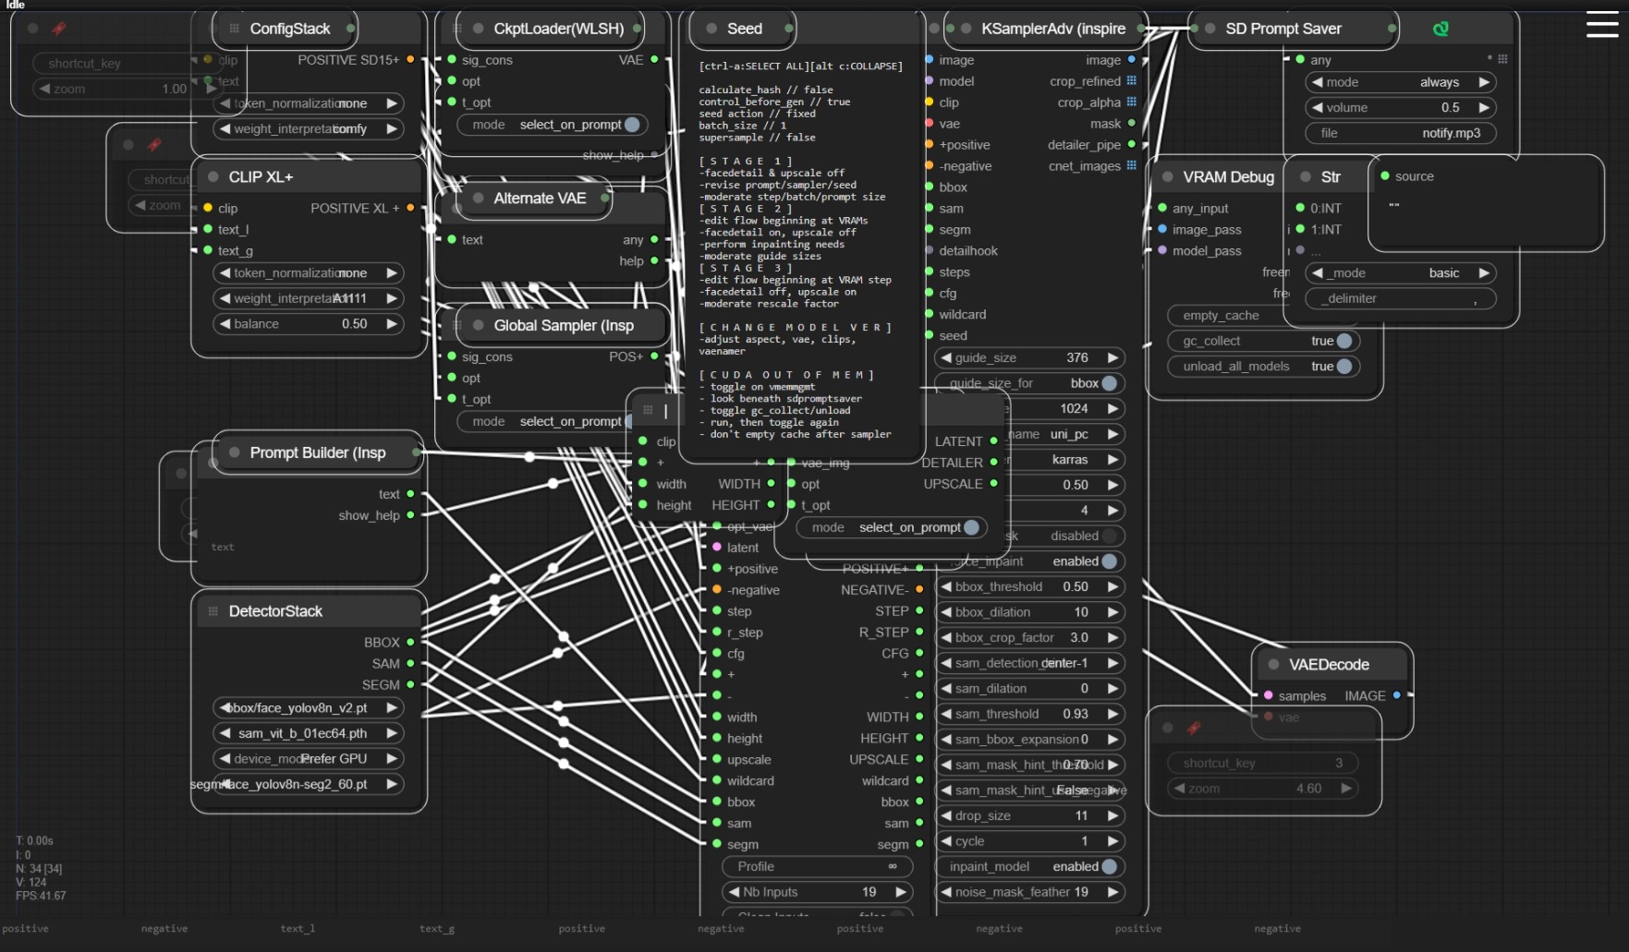The image size is (1629, 952).
Task: Click the Seed node title
Action: [x=744, y=29]
